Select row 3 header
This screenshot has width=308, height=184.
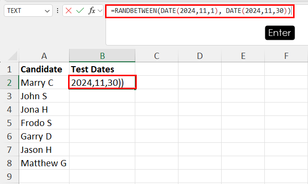pos(10,96)
